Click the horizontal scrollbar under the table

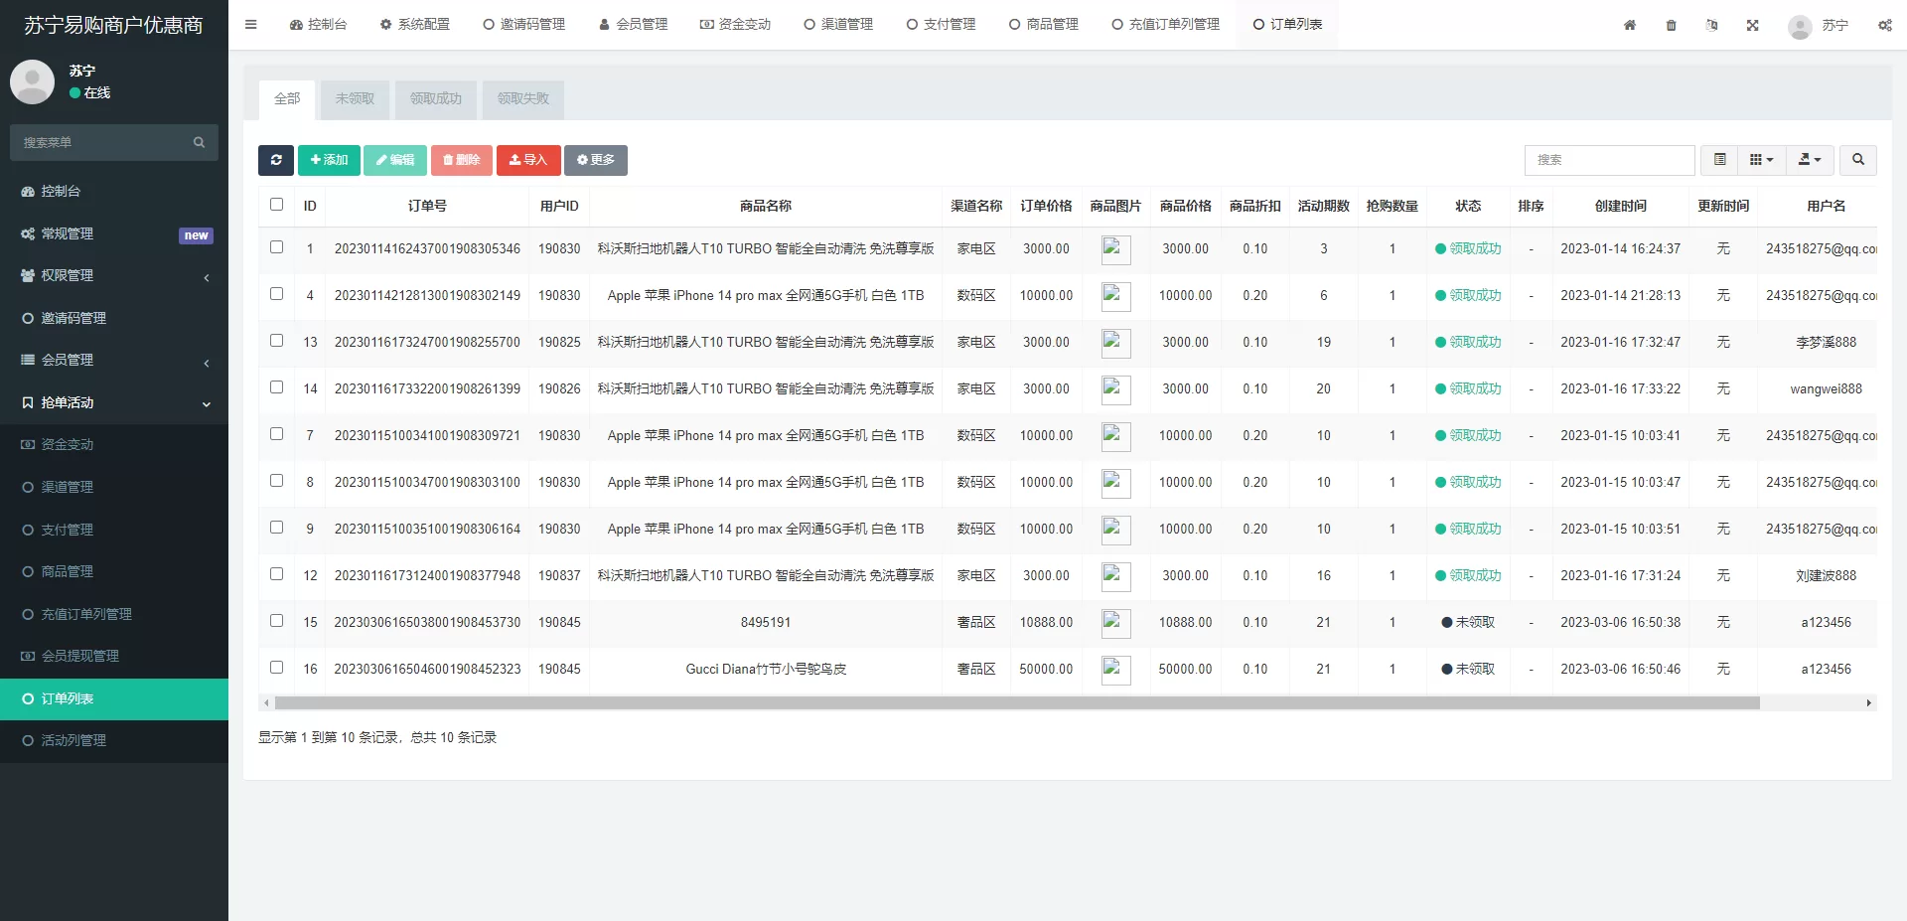coord(1016,703)
